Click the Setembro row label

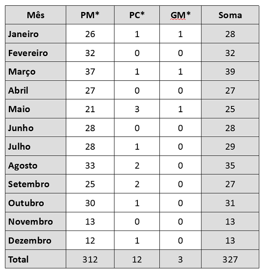(x=29, y=184)
